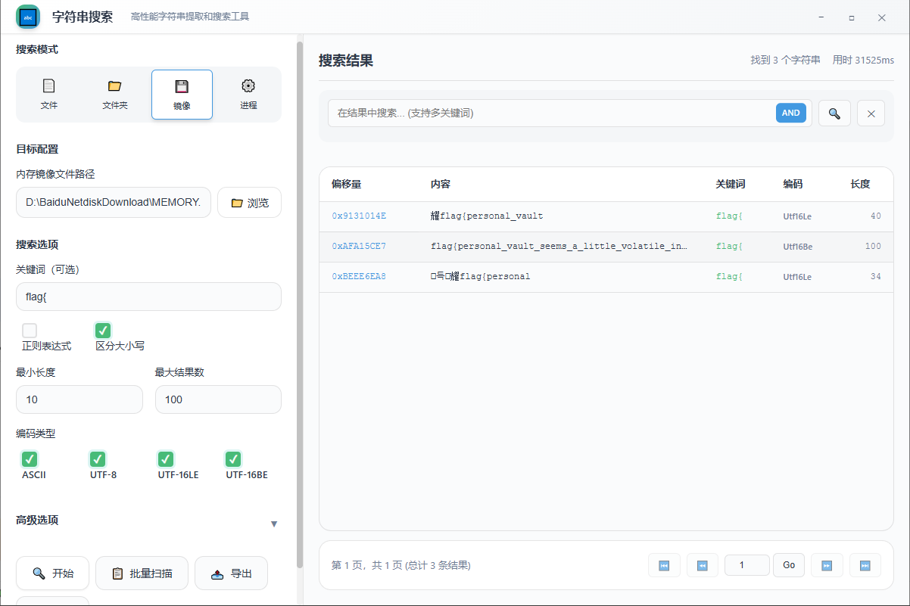This screenshot has width=910, height=606.
Task: Enable the 正则表达式 (regex) checkbox
Action: (30, 331)
